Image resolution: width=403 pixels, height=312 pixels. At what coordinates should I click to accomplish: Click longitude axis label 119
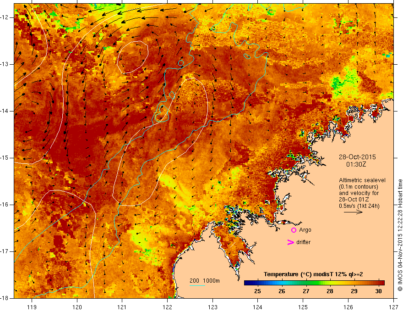tap(32, 307)
